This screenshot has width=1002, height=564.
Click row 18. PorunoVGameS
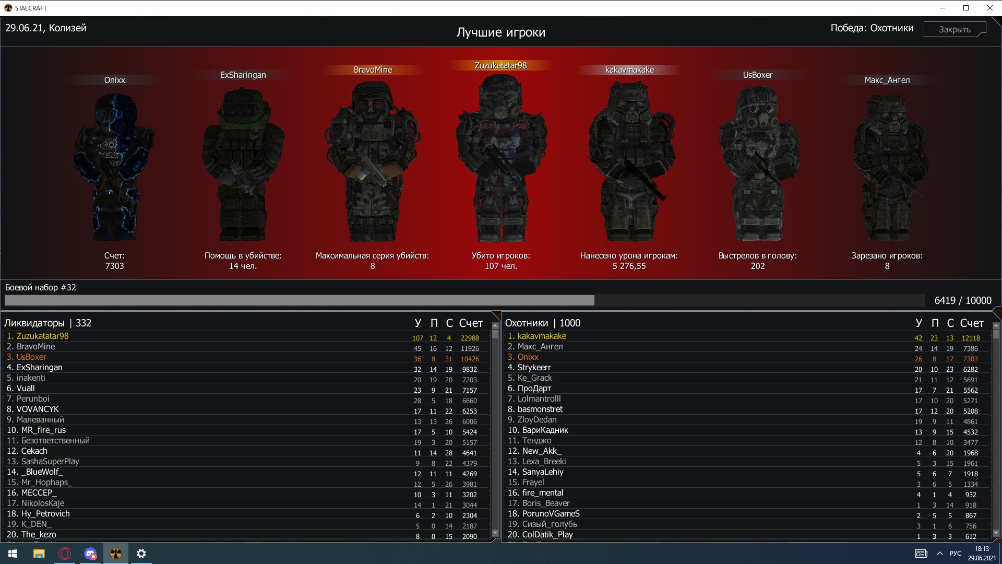748,514
